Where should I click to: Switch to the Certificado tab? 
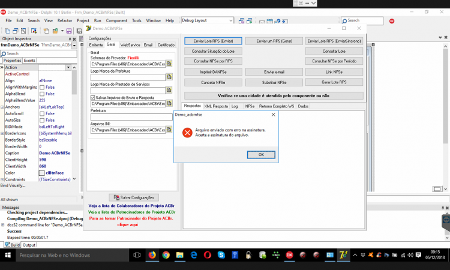[x=166, y=45]
